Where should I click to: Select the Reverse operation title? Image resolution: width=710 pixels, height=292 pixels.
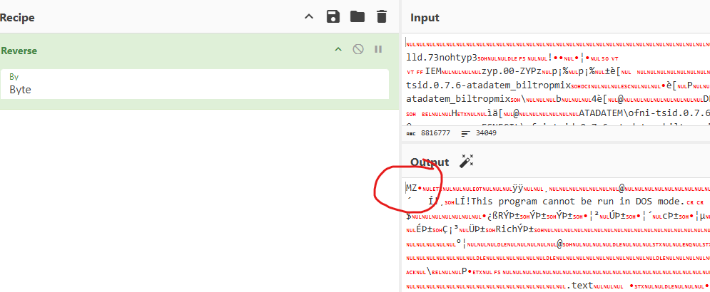[x=19, y=51]
